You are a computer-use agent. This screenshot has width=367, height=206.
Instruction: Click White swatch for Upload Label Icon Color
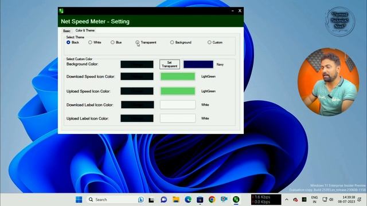click(x=178, y=118)
